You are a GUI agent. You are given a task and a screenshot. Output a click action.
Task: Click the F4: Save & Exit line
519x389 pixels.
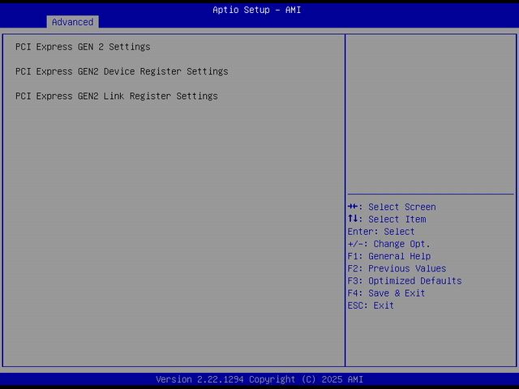click(x=386, y=293)
